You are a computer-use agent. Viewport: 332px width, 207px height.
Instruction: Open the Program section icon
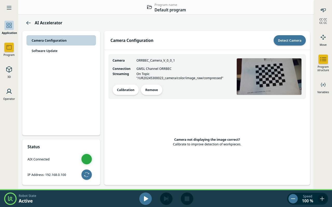click(9, 47)
